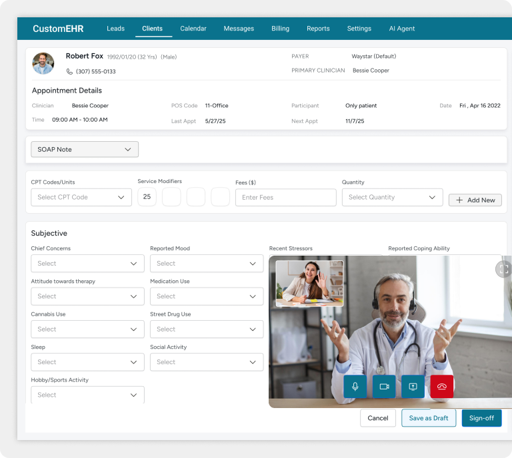The image size is (512, 458).
Task: Open the SOAP Note dropdown
Action: (x=85, y=149)
